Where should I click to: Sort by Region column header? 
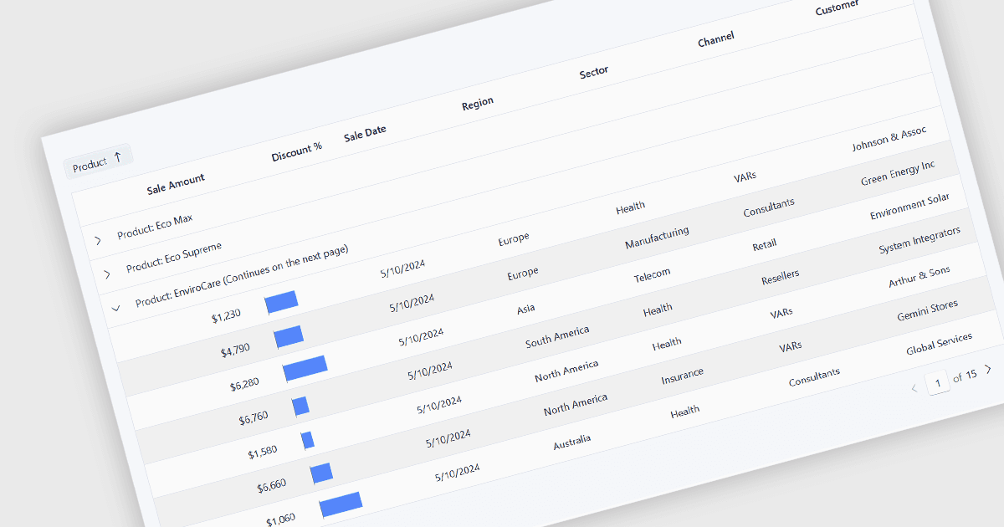click(478, 104)
